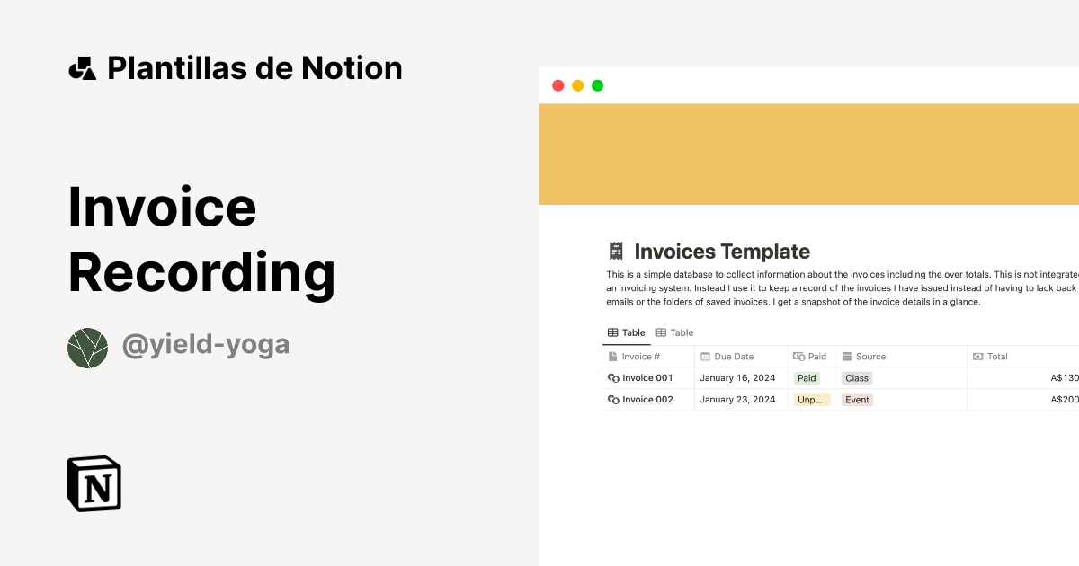Click the calendar icon in Due Date header

[x=706, y=357]
